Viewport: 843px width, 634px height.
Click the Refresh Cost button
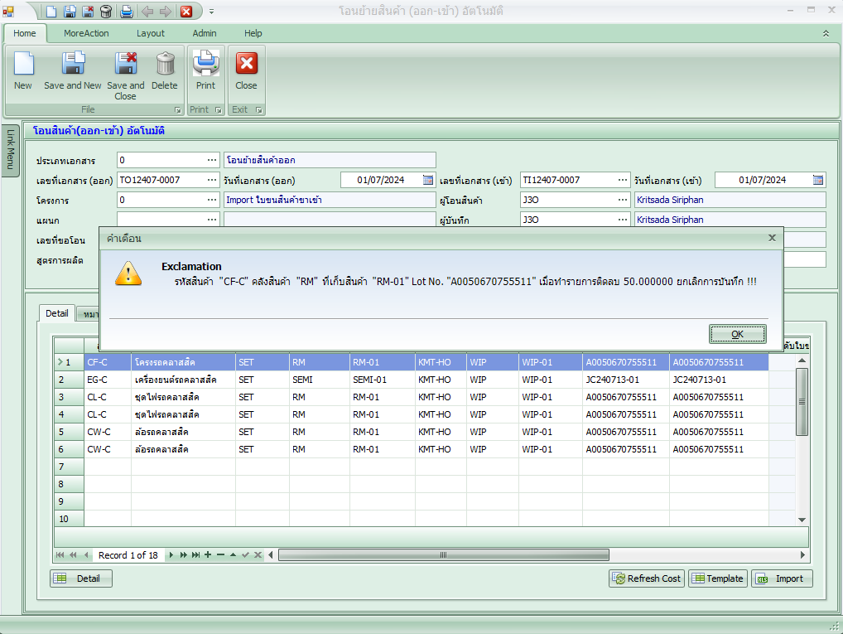pos(645,578)
